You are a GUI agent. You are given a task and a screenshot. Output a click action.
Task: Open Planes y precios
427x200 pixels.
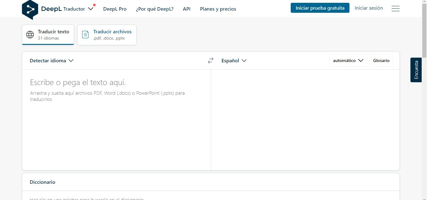218,9
